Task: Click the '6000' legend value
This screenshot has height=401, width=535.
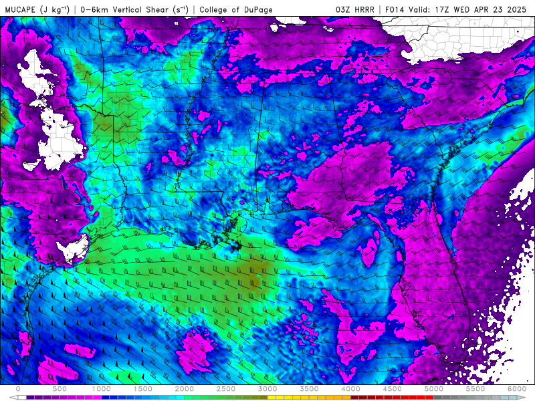Action: 517,389
